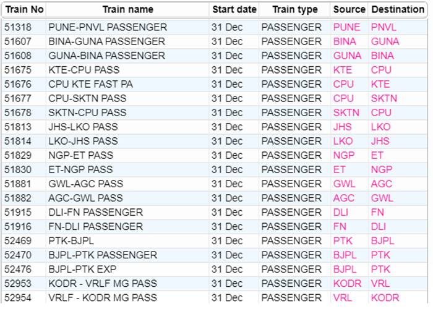Open LKO source link for train 51814
Viewport: 433px width, 314px height.
point(343,141)
